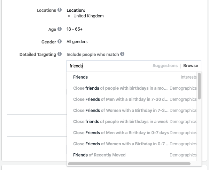Open the Gender info tooltip icon

click(60, 42)
